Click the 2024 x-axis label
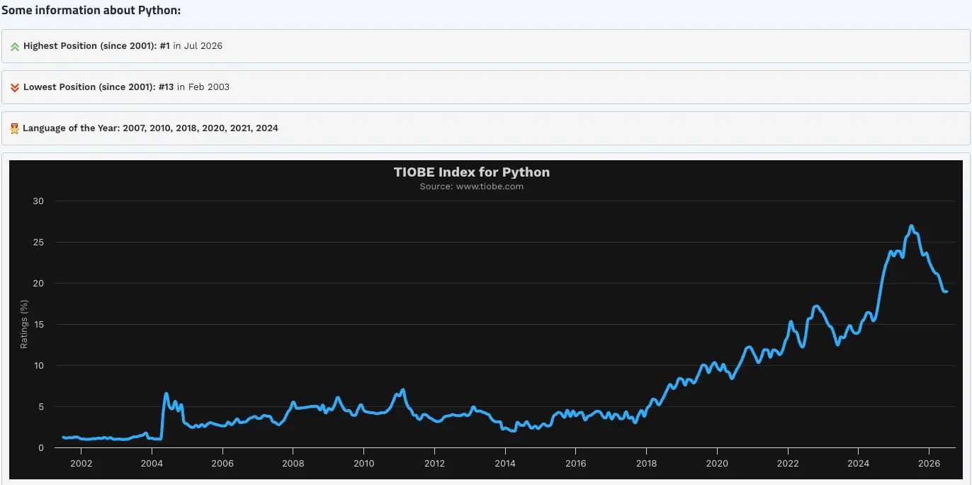Screen dimensions: 972x485 click(858, 463)
